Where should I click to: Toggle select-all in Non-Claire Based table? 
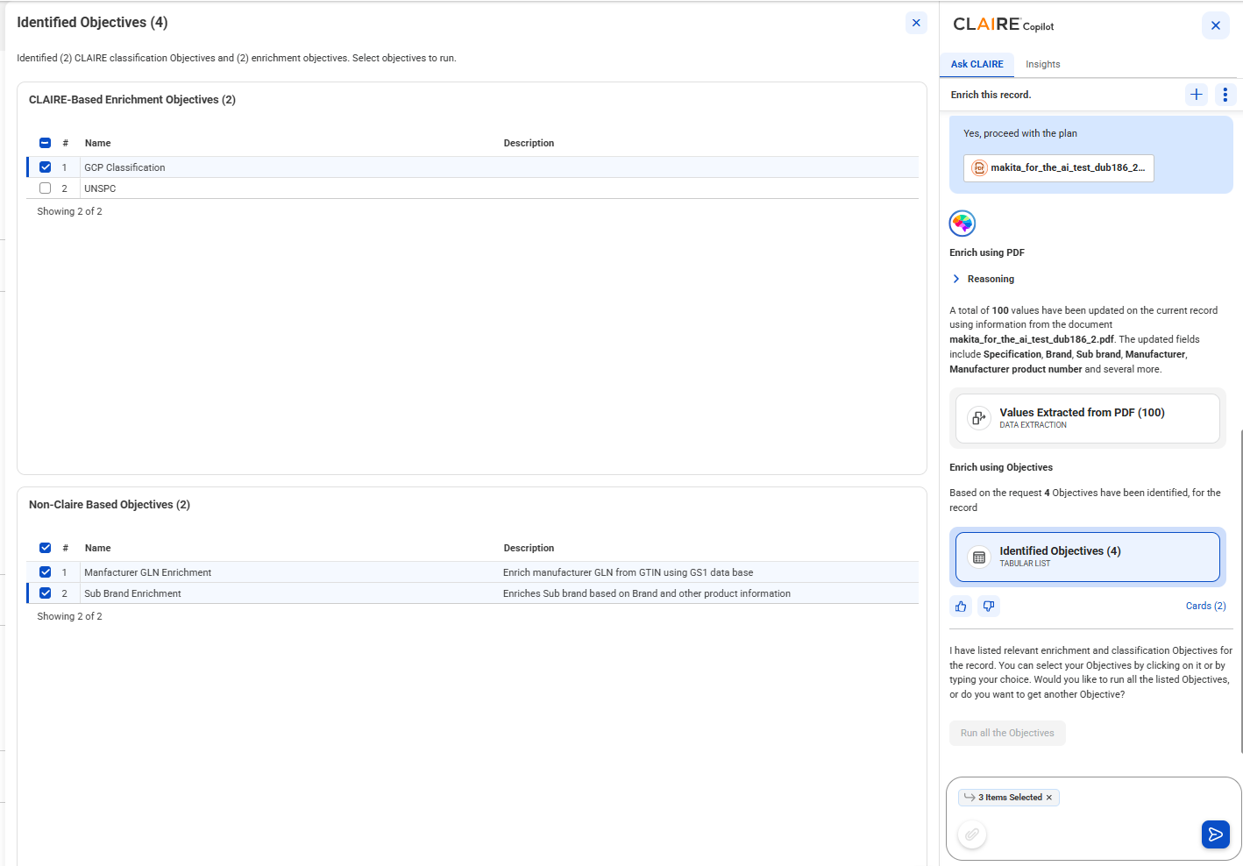[x=45, y=548]
